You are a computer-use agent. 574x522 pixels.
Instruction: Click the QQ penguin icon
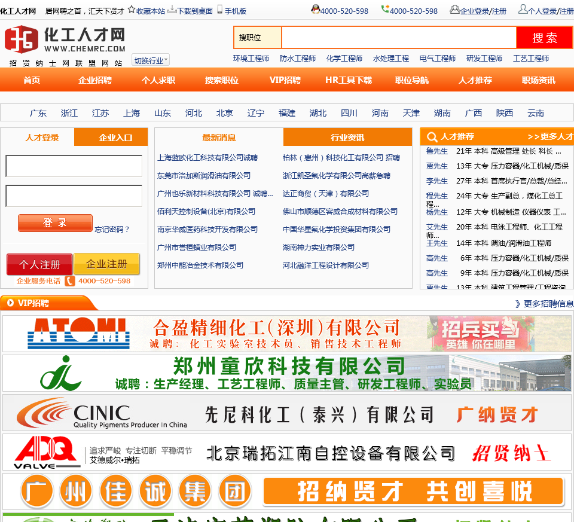pos(315,9)
